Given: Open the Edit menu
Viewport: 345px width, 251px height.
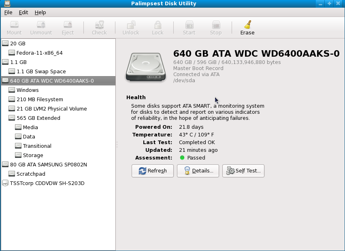Looking at the screenshot, I should pyautogui.click(x=23, y=13).
